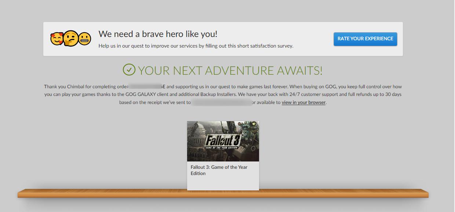Open the view in your browser link
This screenshot has height=212, width=455.
303,103
